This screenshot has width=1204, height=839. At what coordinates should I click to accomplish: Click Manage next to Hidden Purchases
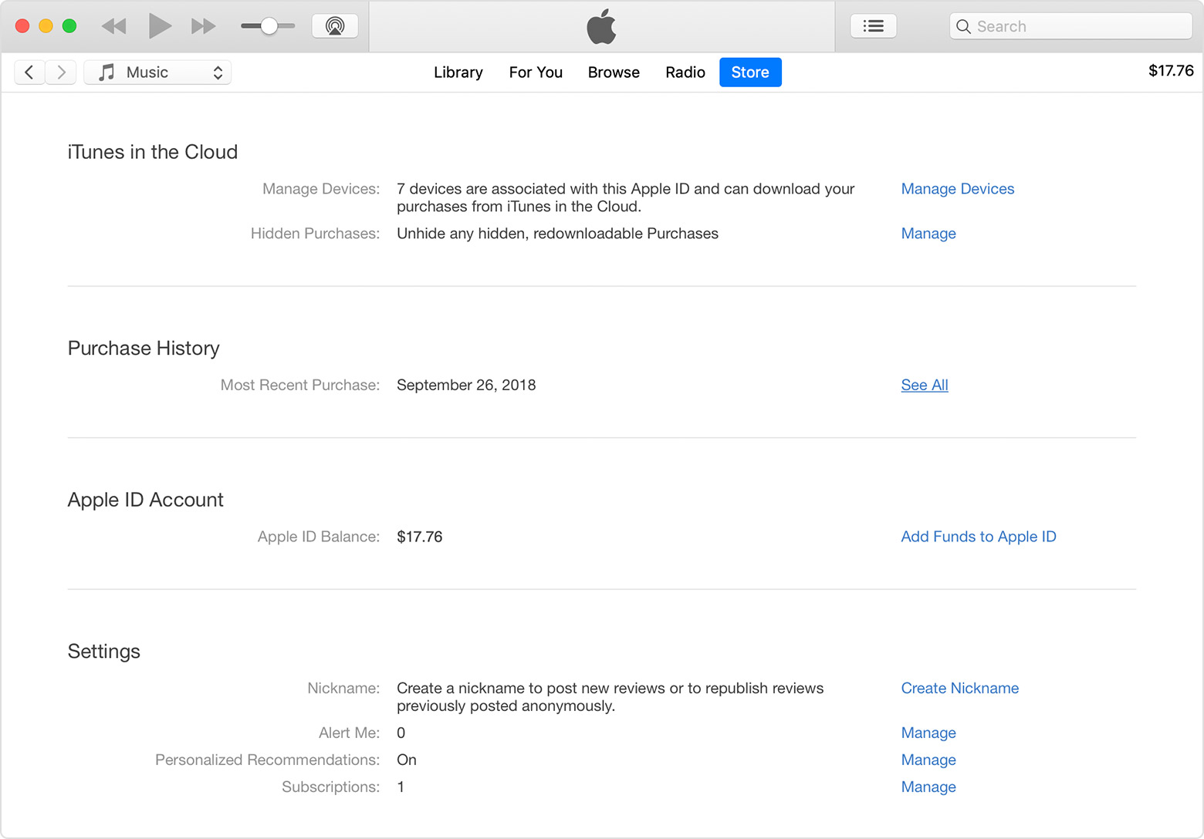tap(928, 234)
